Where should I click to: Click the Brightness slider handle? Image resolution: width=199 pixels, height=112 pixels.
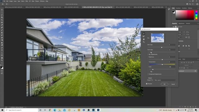(x=162, y=59)
